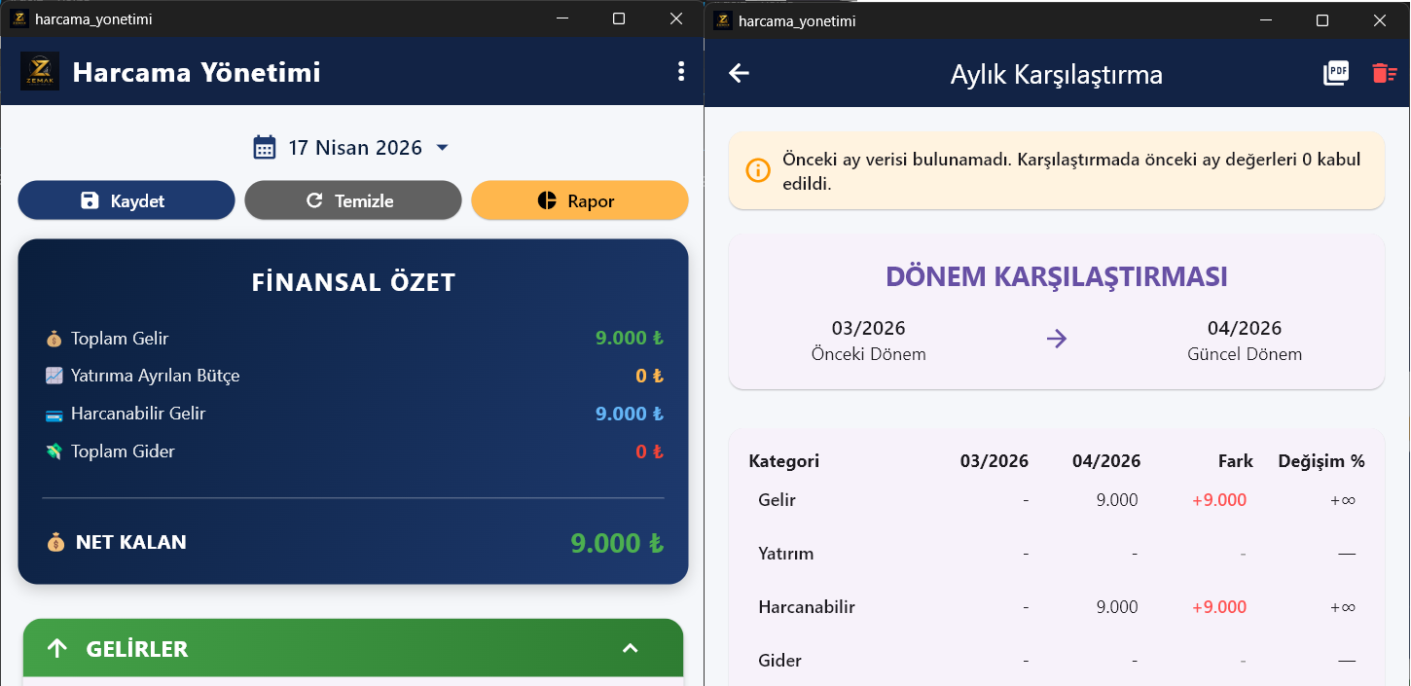Collapse the GELİRLER section chevron

[630, 648]
